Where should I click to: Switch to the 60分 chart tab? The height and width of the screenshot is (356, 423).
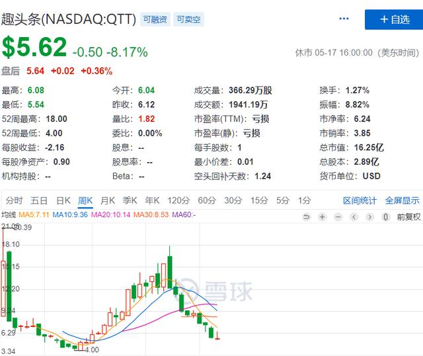tap(207, 200)
